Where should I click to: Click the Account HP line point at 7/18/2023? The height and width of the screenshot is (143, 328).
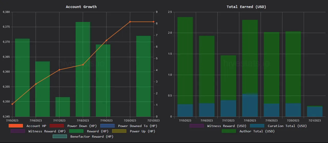coord(83,65)
